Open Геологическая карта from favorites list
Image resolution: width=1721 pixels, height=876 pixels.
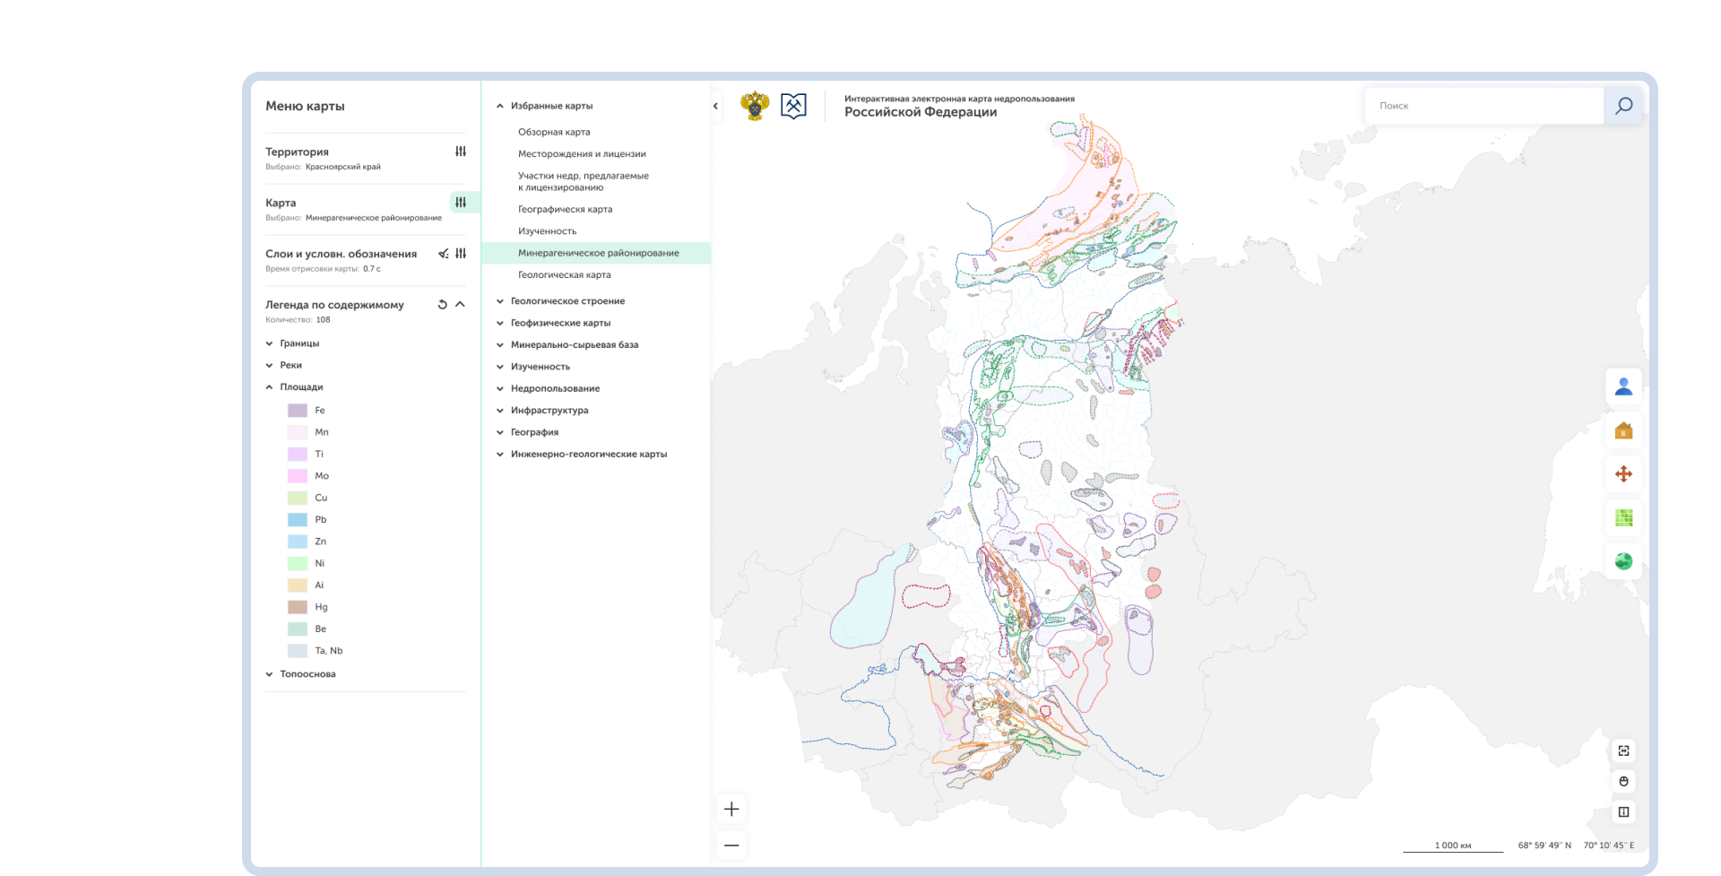point(564,275)
